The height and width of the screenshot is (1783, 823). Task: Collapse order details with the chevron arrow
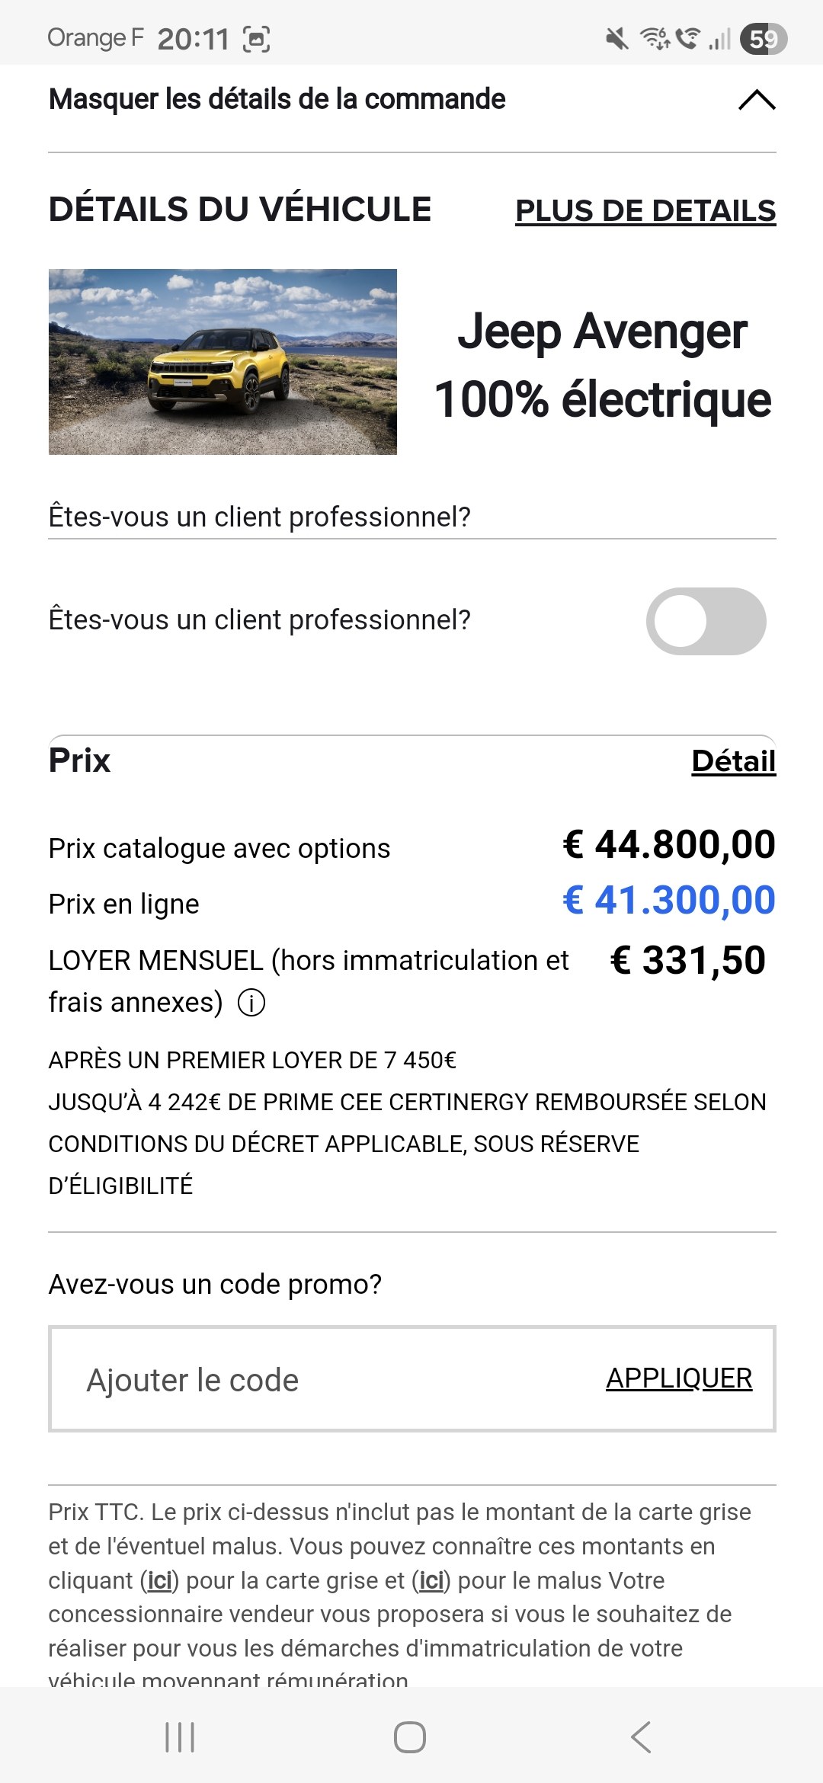(x=757, y=100)
